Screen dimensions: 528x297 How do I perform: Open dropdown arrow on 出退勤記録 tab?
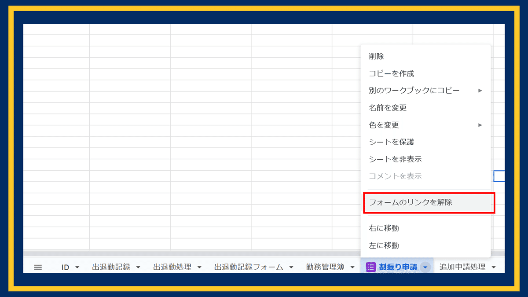[x=138, y=267]
